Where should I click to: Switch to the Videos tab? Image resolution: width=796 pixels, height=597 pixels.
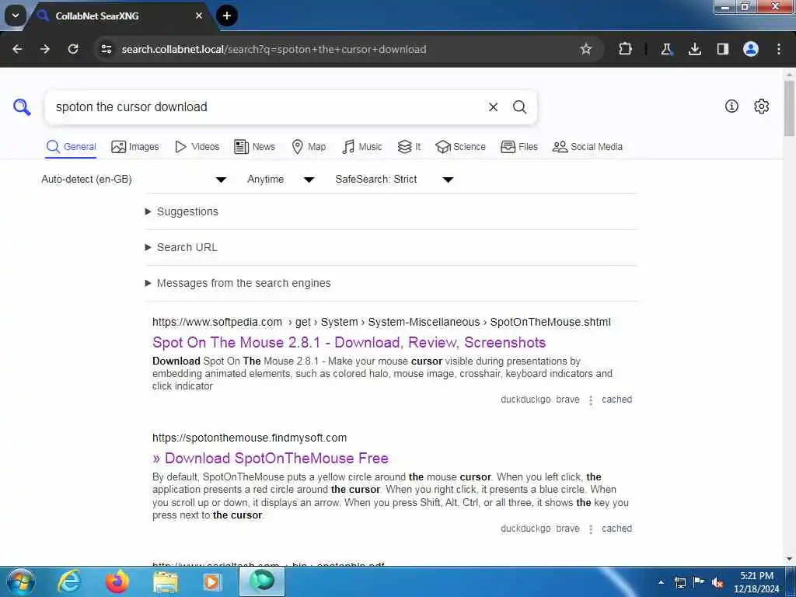coord(197,147)
